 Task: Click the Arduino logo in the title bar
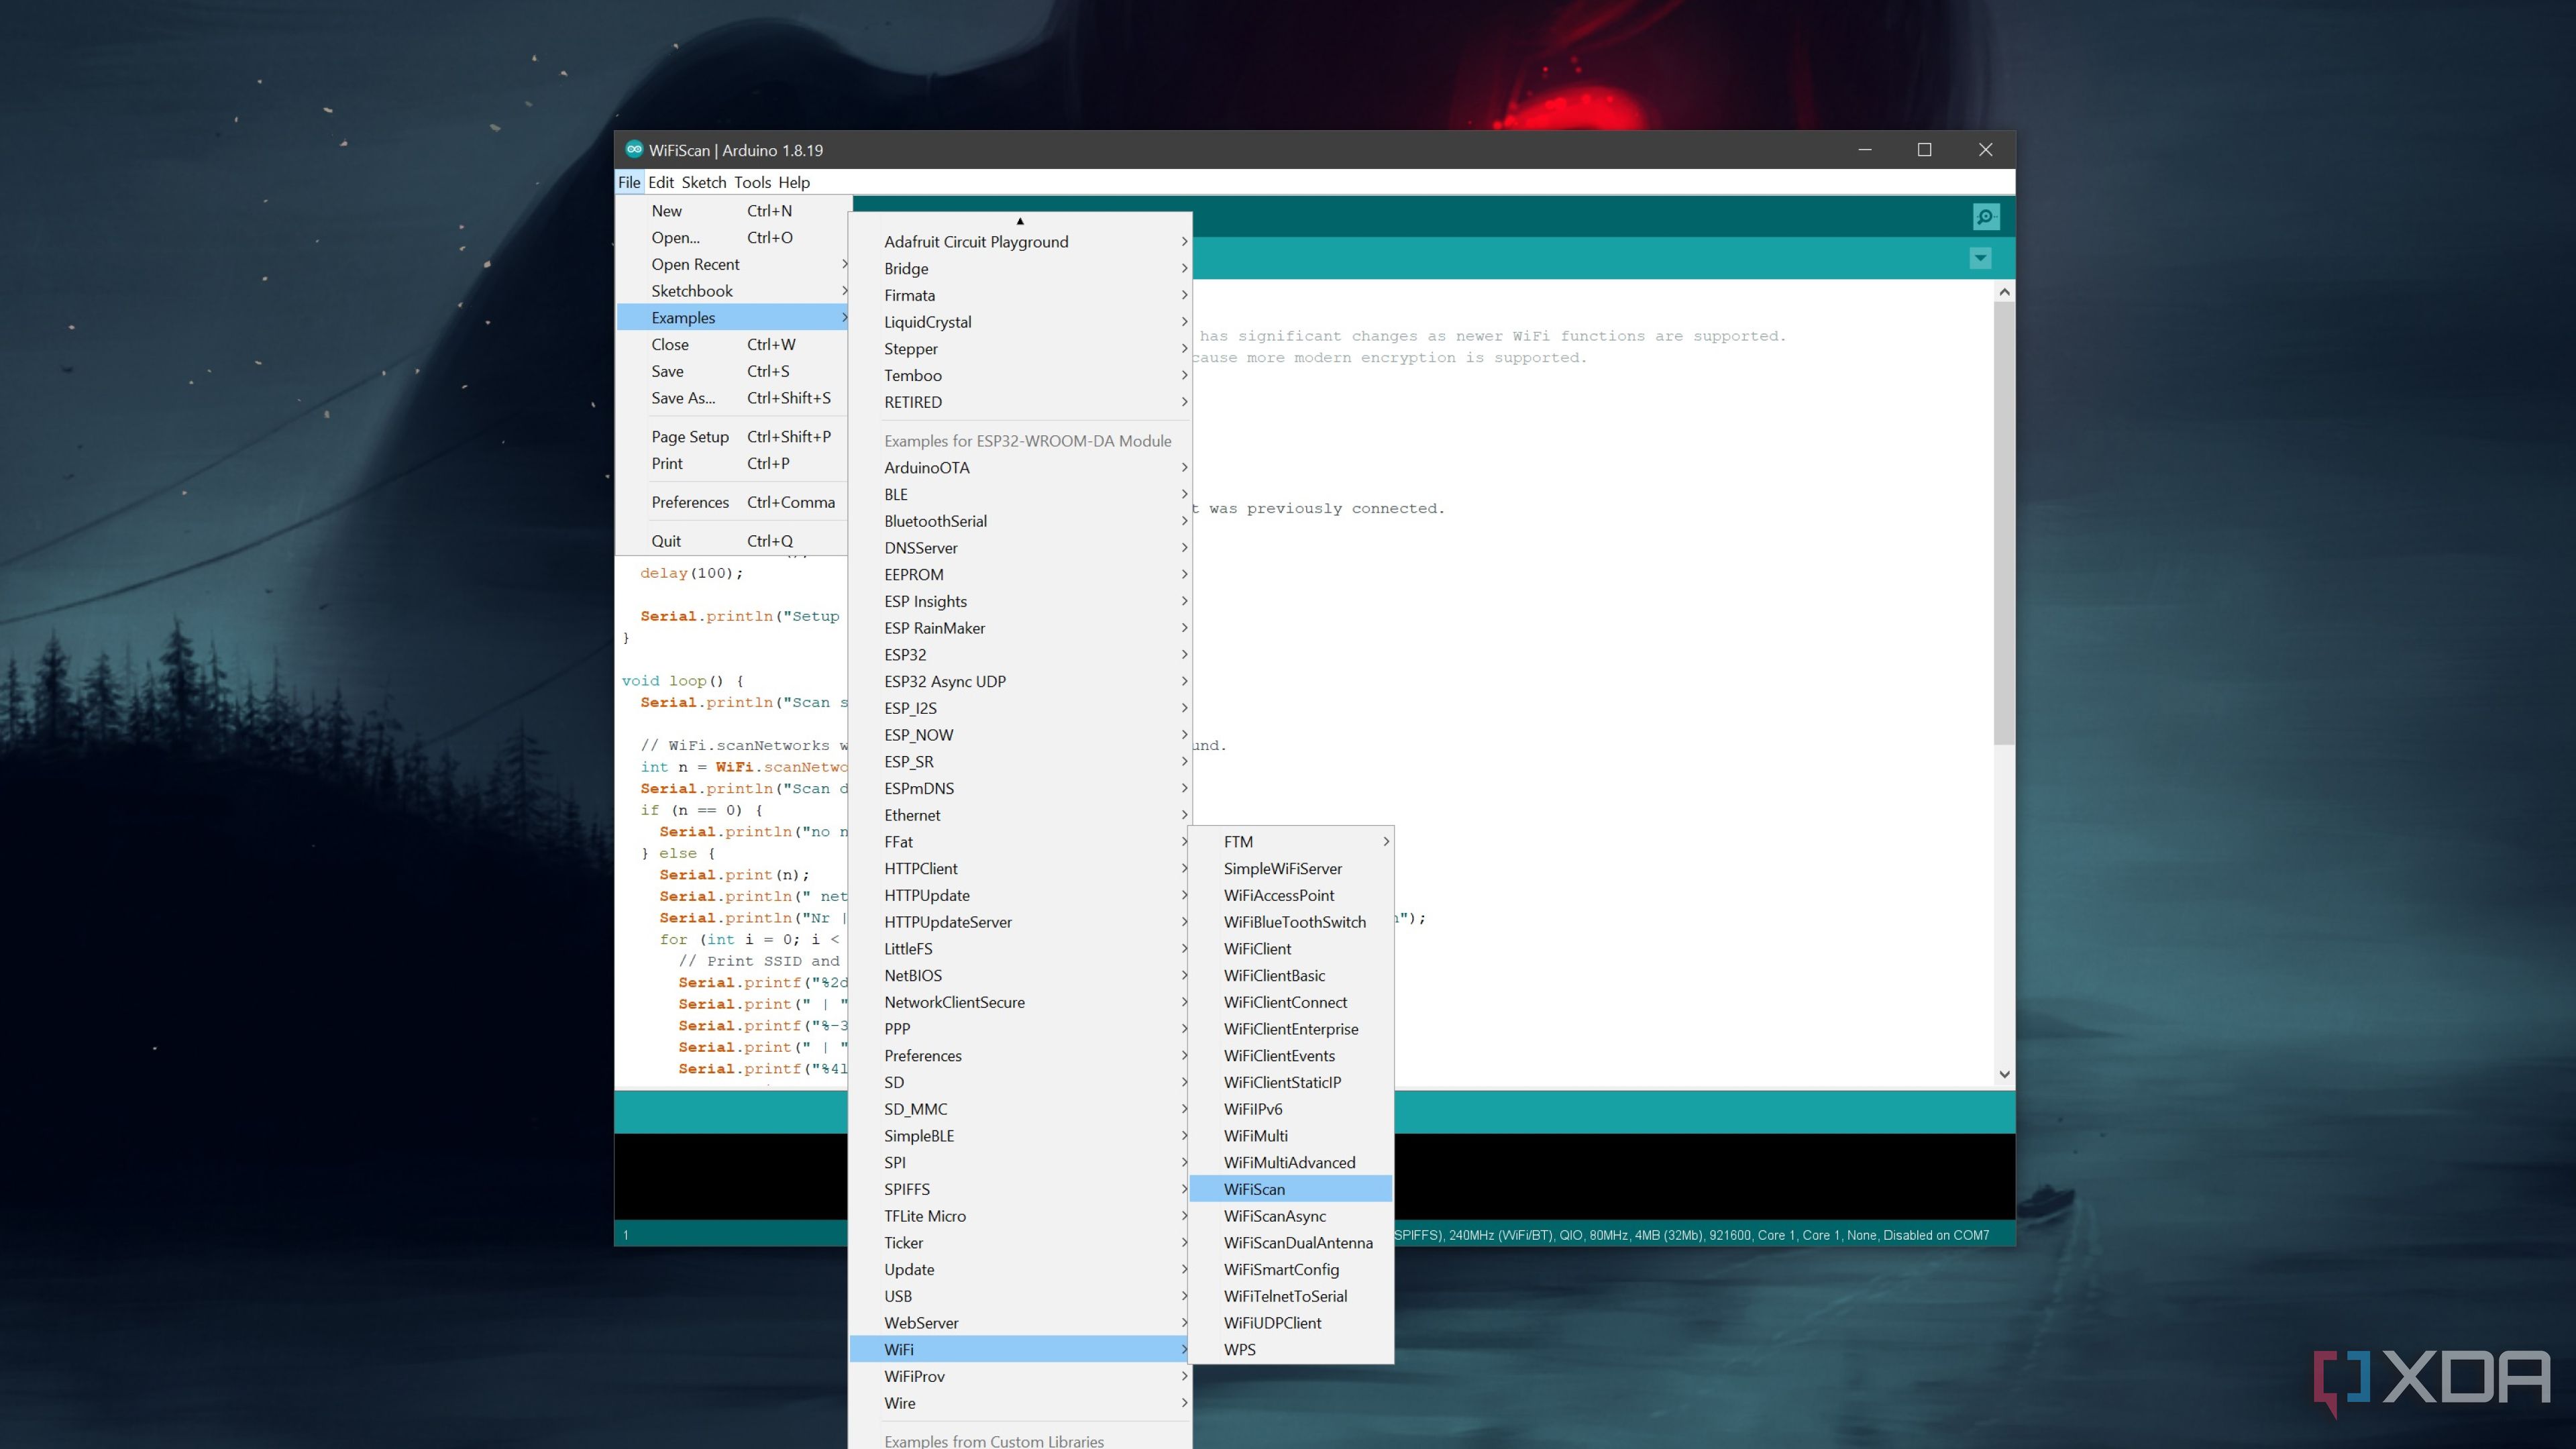coord(633,150)
